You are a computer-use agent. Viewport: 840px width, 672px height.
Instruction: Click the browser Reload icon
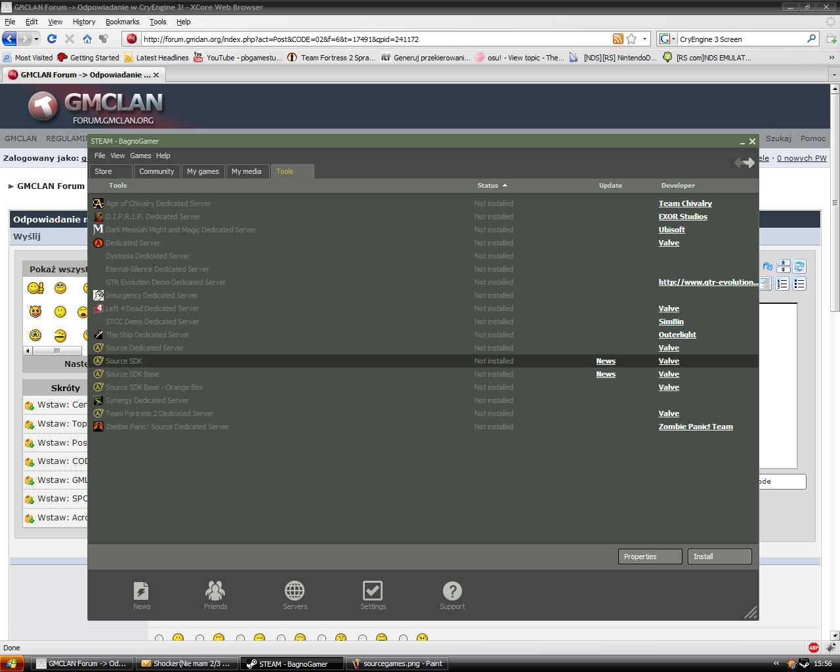(52, 39)
